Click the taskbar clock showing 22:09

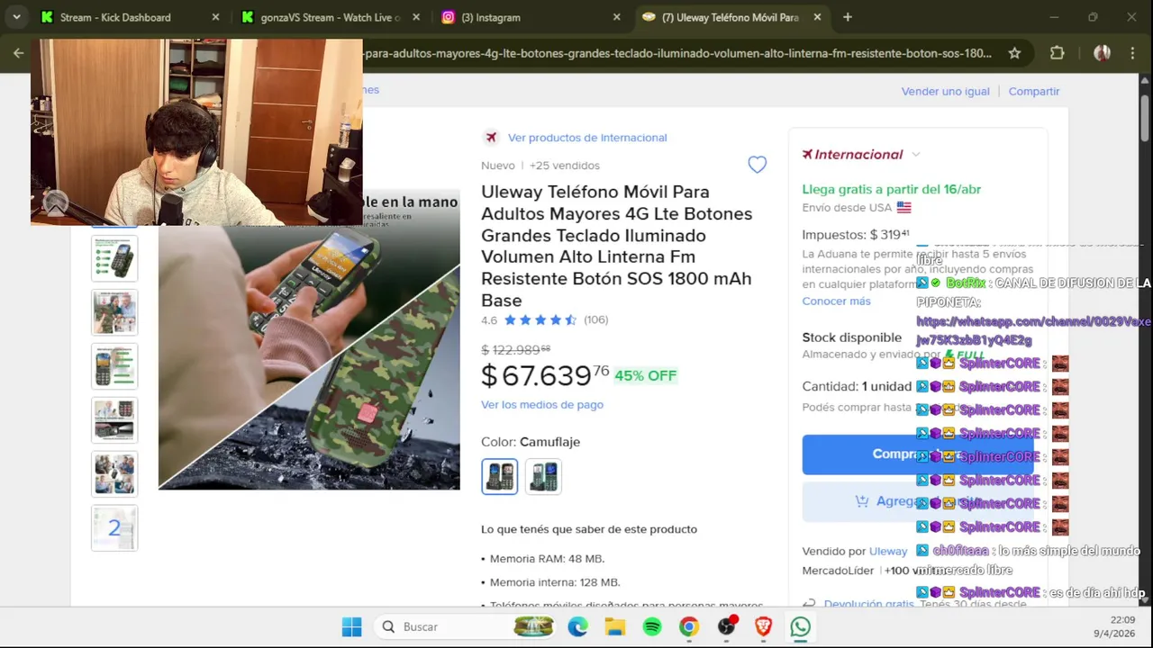1115,626
